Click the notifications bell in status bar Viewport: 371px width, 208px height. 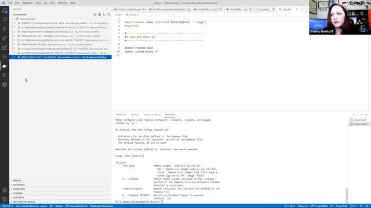(367, 206)
